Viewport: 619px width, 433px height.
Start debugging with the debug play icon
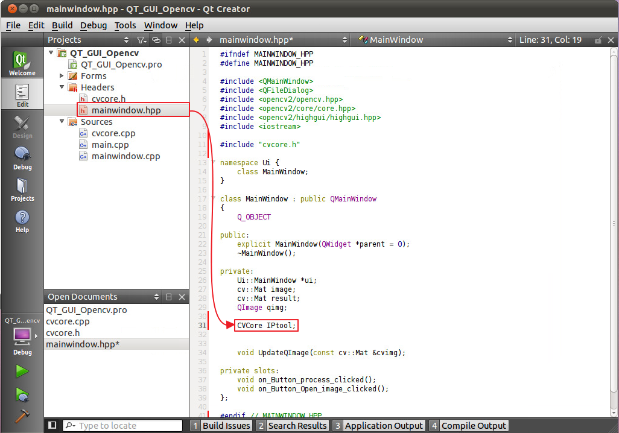22,395
